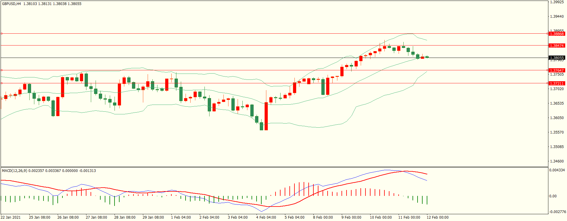Click the 11 Feb 00:00 time label
This screenshot has width=567, height=221.
(409, 217)
